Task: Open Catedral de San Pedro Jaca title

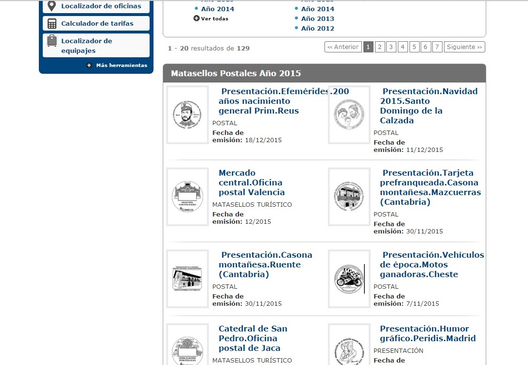Action: click(253, 338)
